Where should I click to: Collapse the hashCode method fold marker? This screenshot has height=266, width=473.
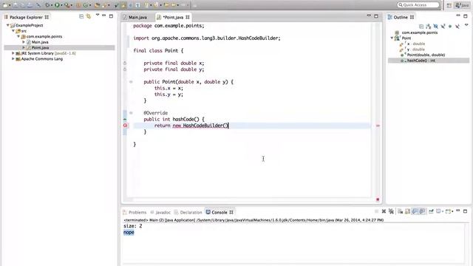[131, 113]
